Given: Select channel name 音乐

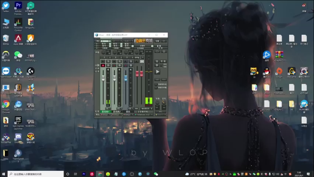Looking at the screenshot, I should (x=128, y=112).
